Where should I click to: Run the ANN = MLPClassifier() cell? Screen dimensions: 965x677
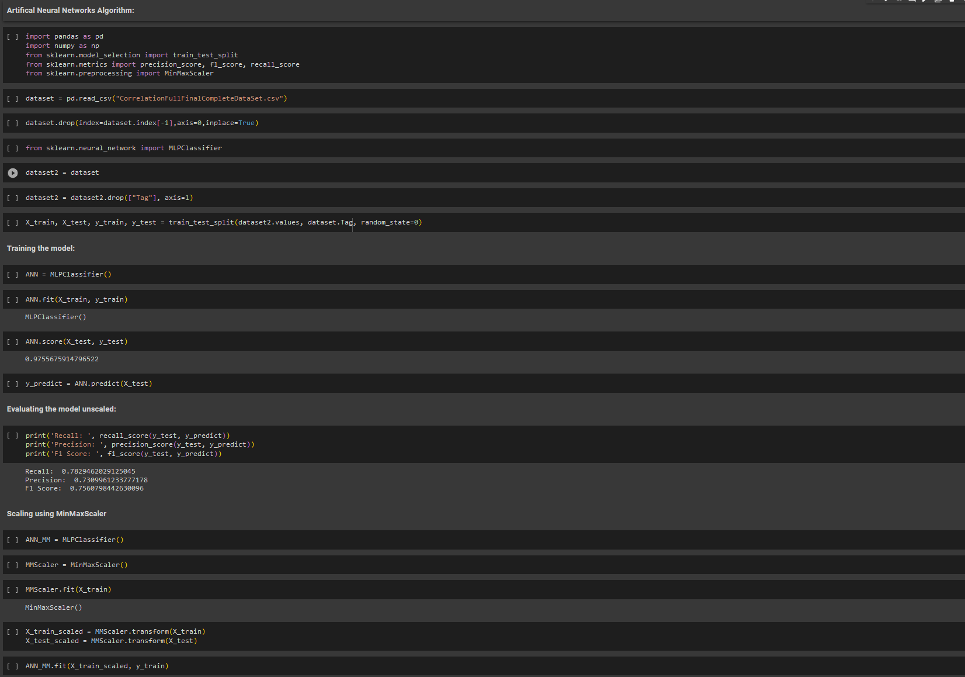pos(13,275)
